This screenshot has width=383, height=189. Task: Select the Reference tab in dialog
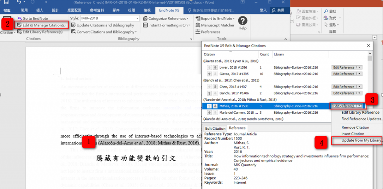[237, 128]
